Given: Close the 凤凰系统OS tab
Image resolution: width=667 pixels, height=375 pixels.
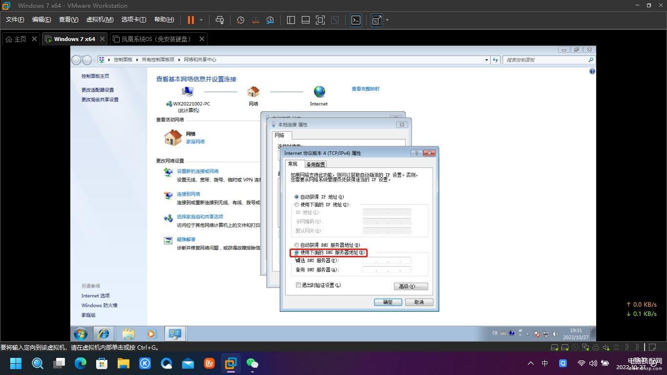Looking at the screenshot, I should 202,39.
